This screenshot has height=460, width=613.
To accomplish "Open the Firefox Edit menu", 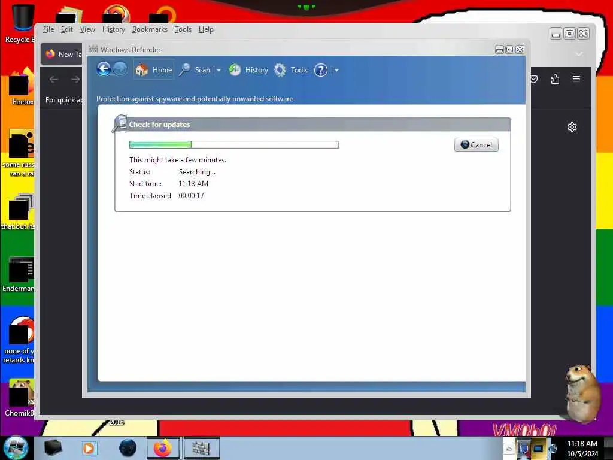I will click(x=67, y=29).
